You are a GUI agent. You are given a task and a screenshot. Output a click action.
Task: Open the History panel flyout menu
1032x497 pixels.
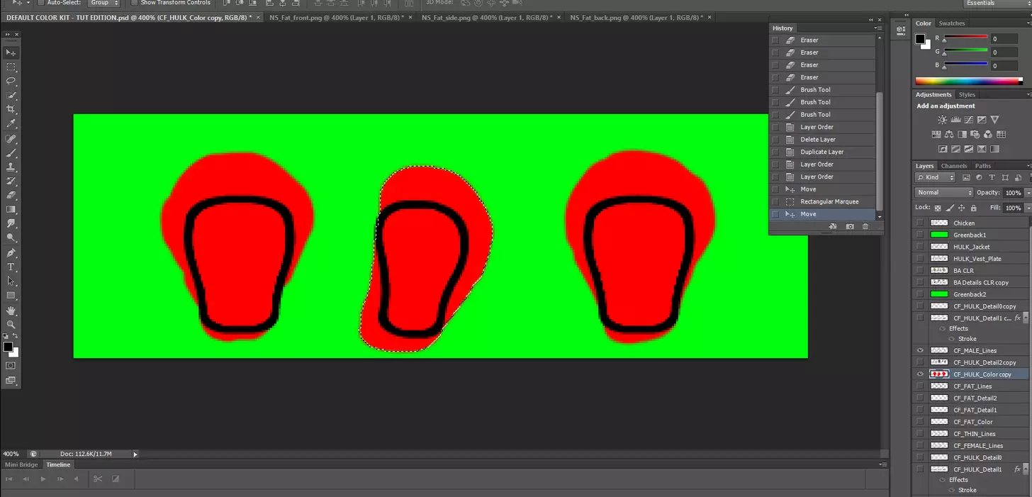878,28
